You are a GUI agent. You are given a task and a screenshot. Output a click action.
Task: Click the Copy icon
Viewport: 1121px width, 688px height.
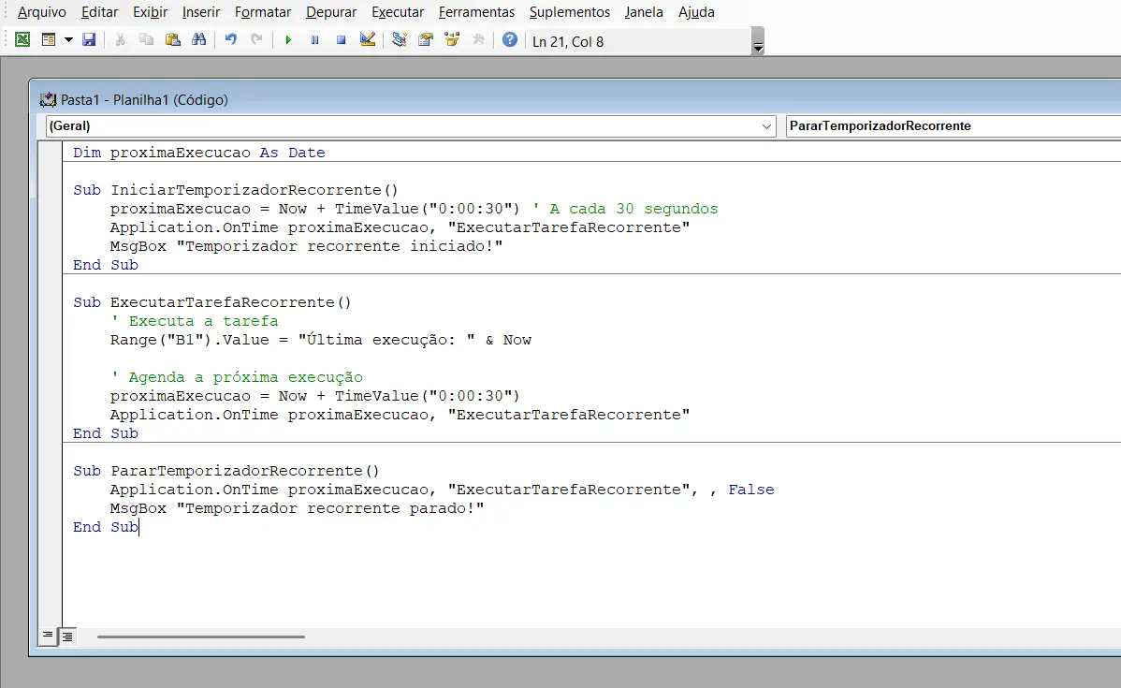click(147, 39)
